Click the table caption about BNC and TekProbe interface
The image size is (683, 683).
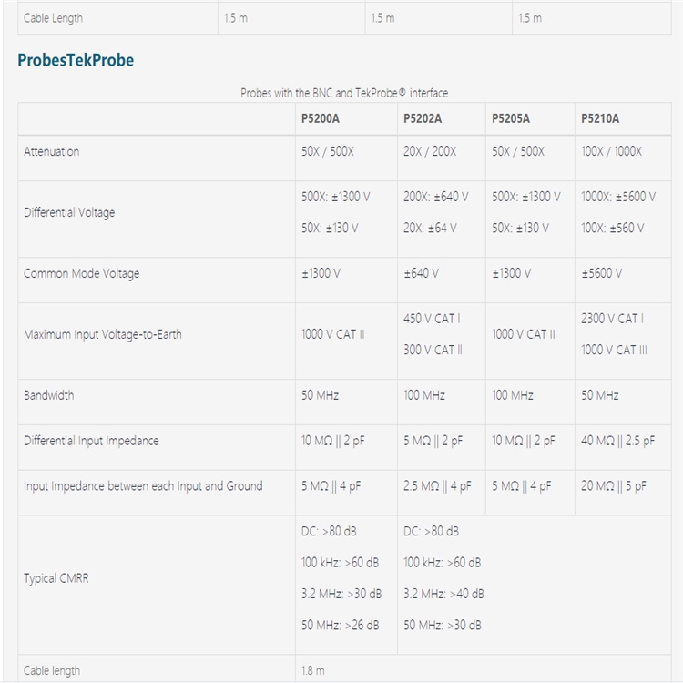pos(344,93)
